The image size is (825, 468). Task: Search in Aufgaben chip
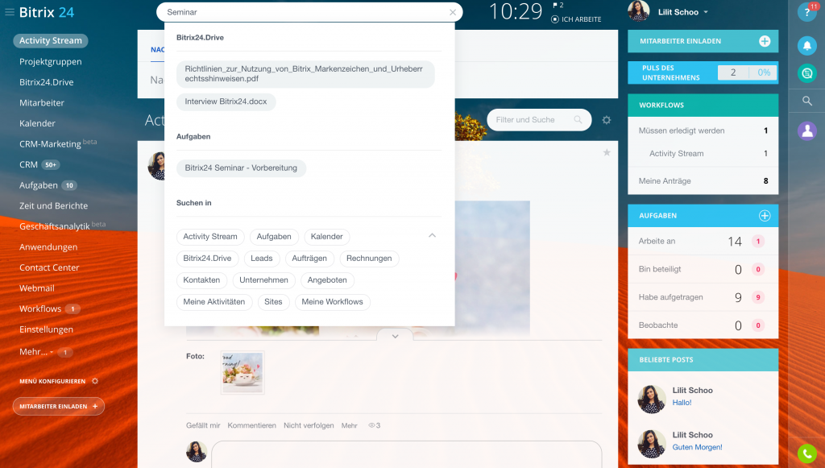coord(274,237)
